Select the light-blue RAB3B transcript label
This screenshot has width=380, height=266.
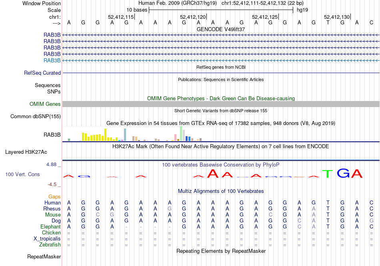[52, 61]
